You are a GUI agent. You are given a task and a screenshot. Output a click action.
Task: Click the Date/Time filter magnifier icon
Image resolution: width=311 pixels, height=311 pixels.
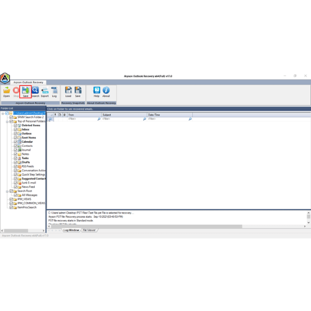tap(190, 119)
